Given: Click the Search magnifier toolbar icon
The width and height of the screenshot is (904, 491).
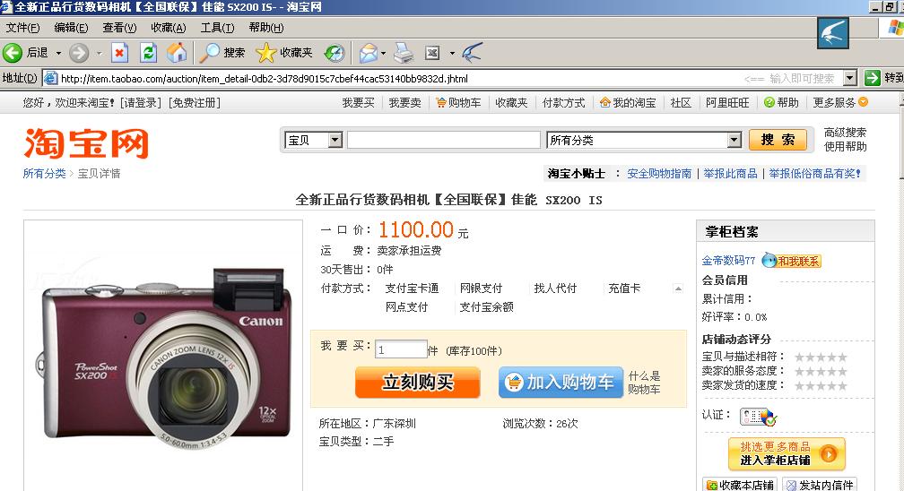Looking at the screenshot, I should coord(209,53).
